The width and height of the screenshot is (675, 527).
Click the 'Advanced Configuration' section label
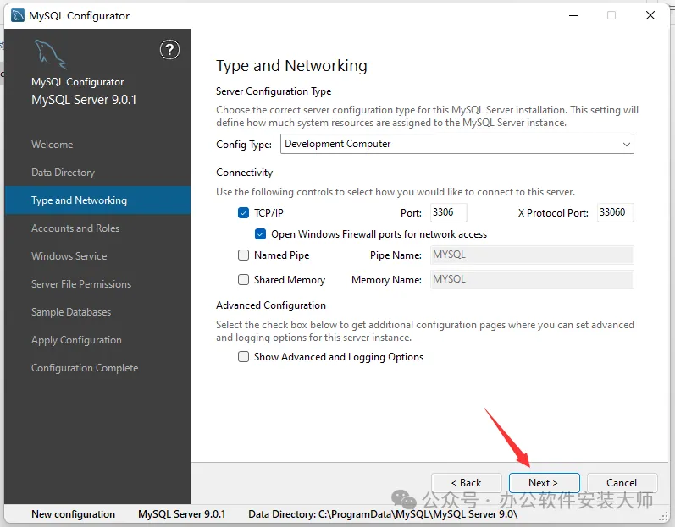pyautogui.click(x=271, y=305)
